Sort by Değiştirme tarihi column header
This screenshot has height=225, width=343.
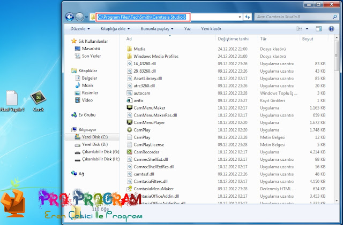pos(233,39)
